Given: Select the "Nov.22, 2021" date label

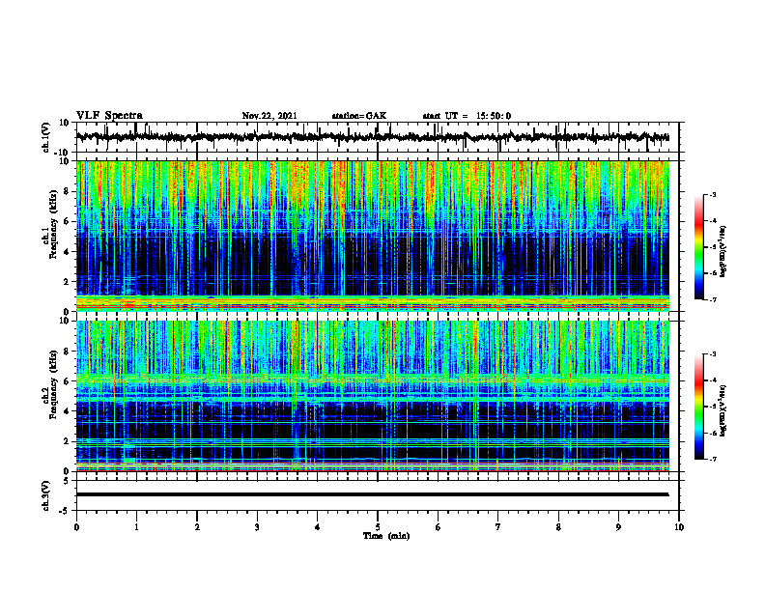Looking at the screenshot, I should 269,116.
